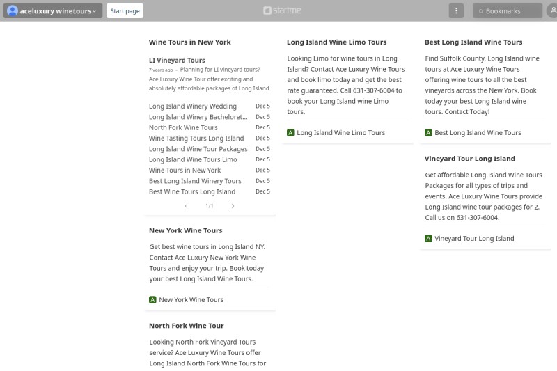
Task: Click the 7 years ago timestamp
Action: (161, 70)
